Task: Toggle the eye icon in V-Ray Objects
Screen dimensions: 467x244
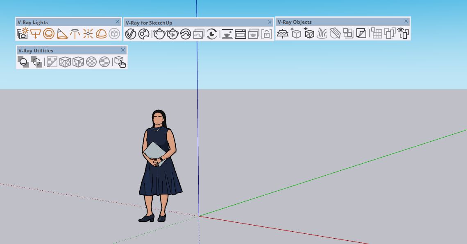Action: pos(403,33)
